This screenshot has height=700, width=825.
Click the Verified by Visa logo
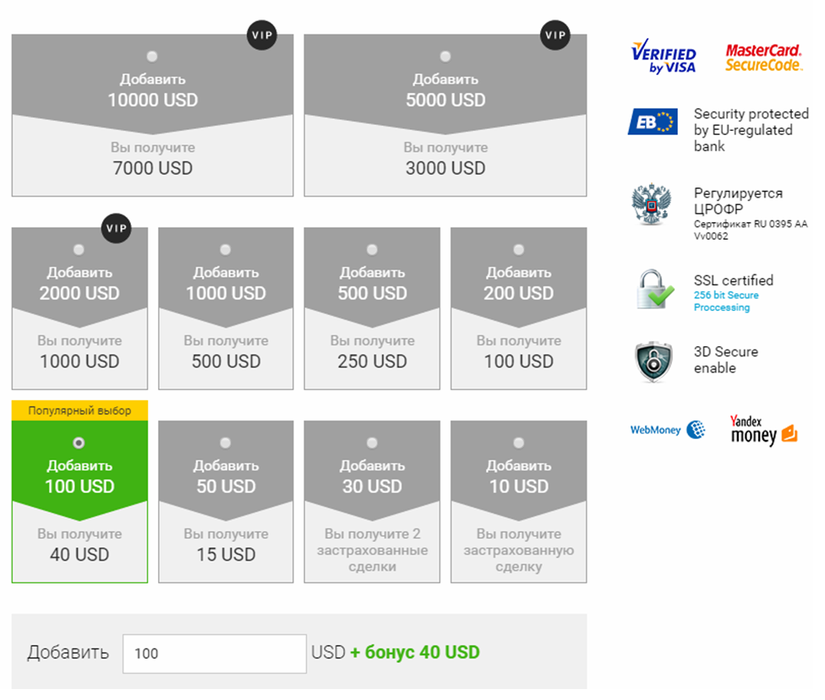(664, 57)
